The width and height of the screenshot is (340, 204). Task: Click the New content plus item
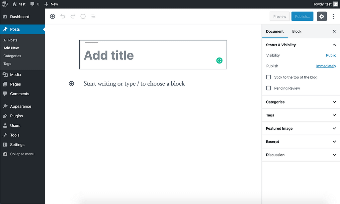click(x=51, y=4)
